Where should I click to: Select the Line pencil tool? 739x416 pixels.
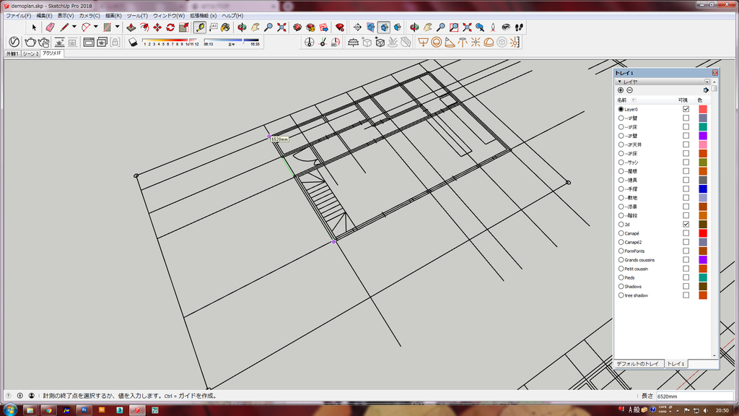click(x=64, y=27)
